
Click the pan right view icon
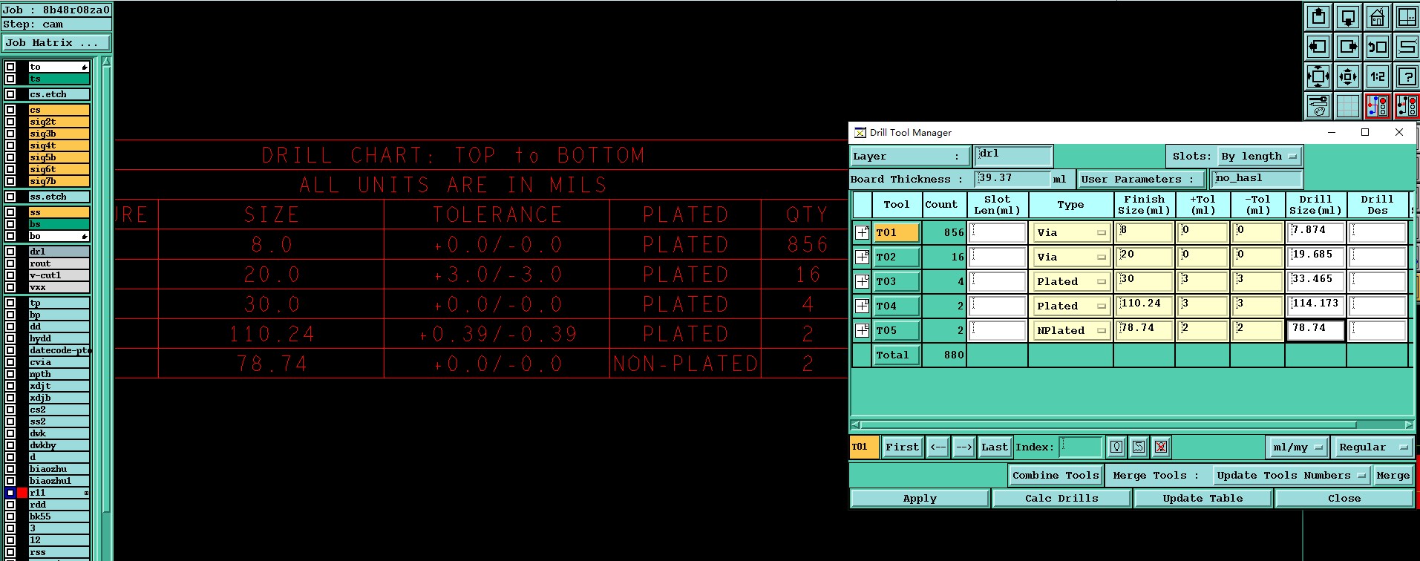[x=1348, y=47]
